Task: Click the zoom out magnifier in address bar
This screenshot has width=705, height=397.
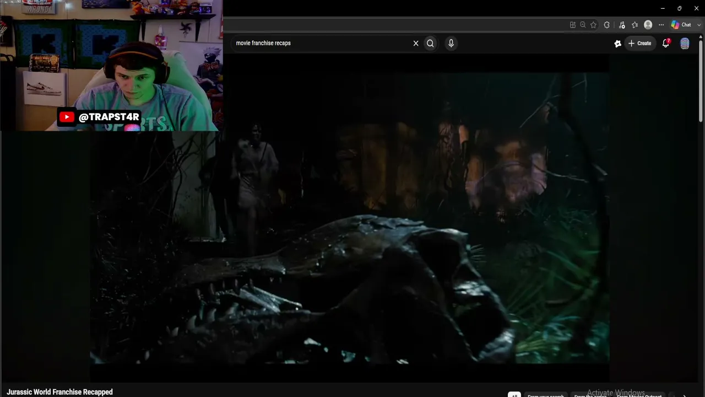Action: pyautogui.click(x=583, y=25)
